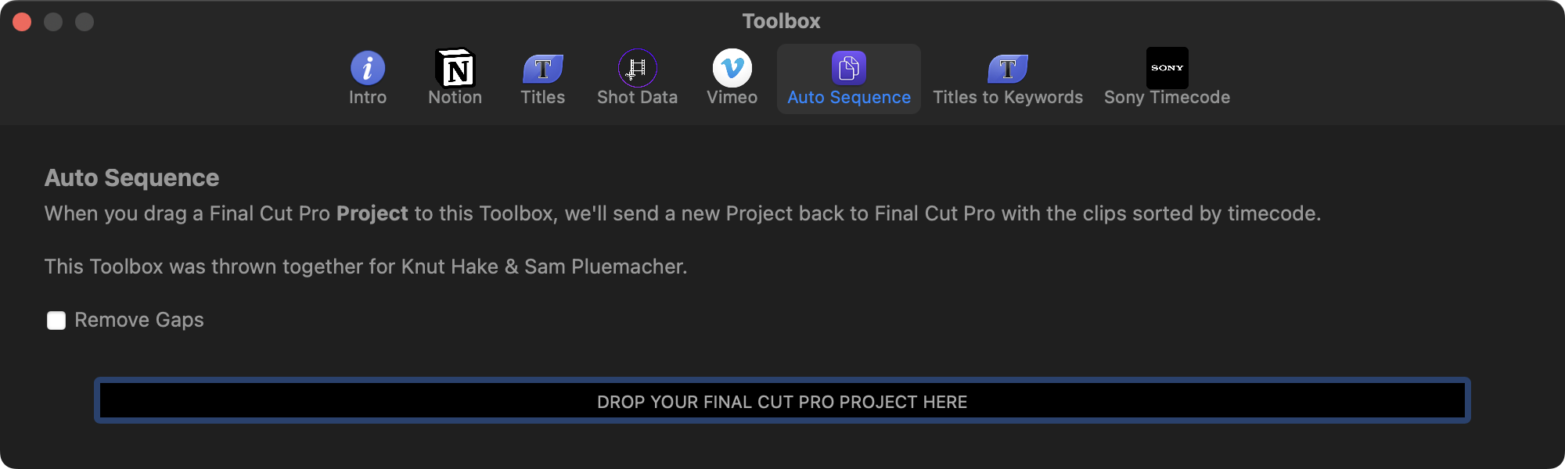This screenshot has width=1565, height=469.
Task: Minimize the Toolbox window
Action: tap(53, 22)
